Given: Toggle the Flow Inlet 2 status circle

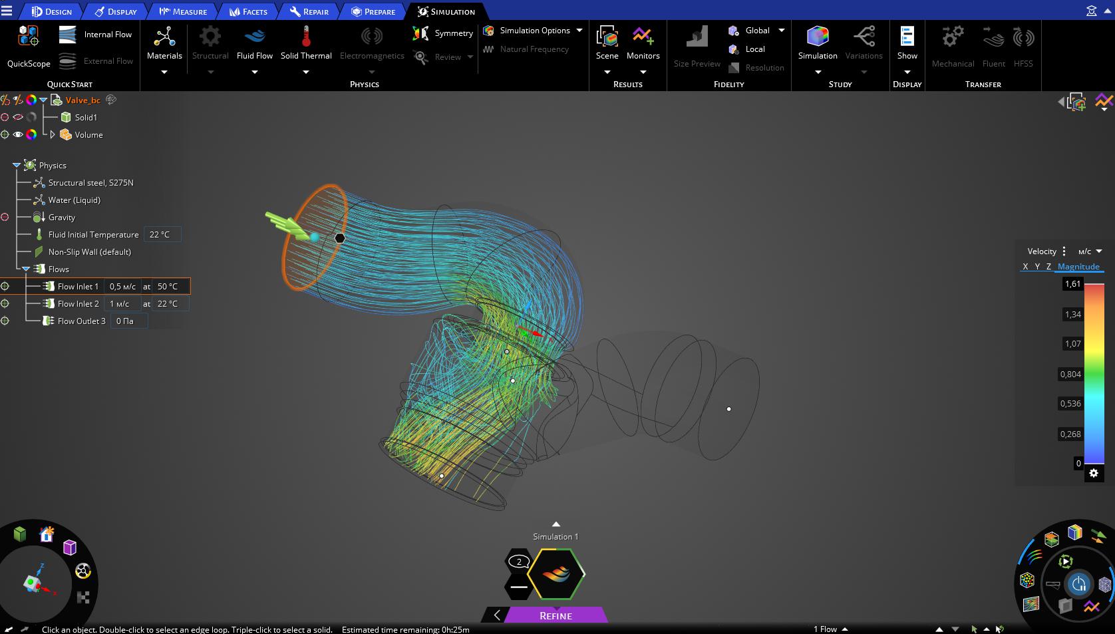Looking at the screenshot, I should tap(5, 303).
